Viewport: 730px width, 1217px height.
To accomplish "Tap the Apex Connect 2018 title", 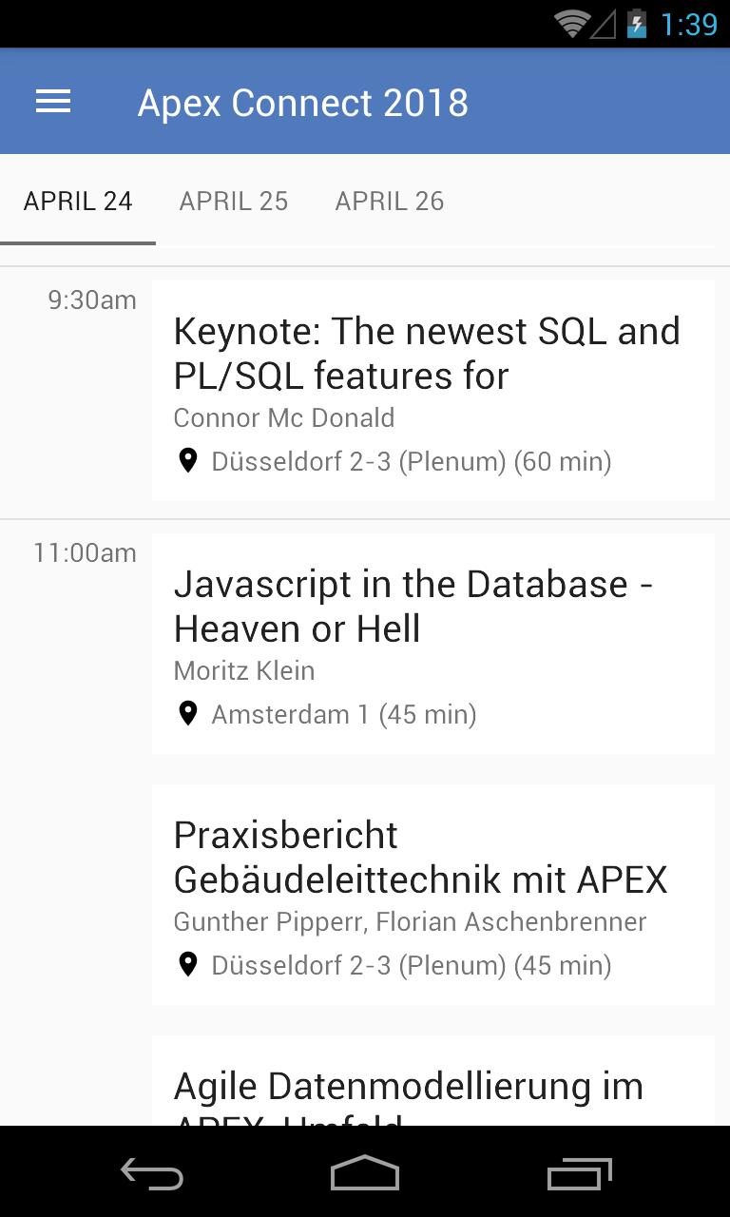I will [303, 103].
